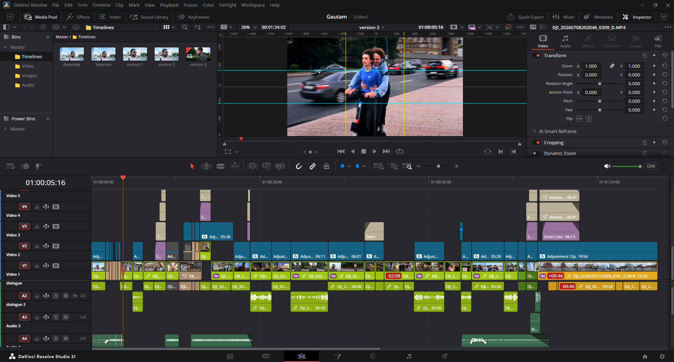Toggle the Zoom X/Y link icon

pos(612,66)
